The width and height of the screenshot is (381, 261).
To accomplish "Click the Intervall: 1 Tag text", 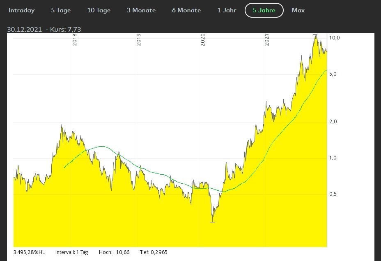I will click(71, 252).
